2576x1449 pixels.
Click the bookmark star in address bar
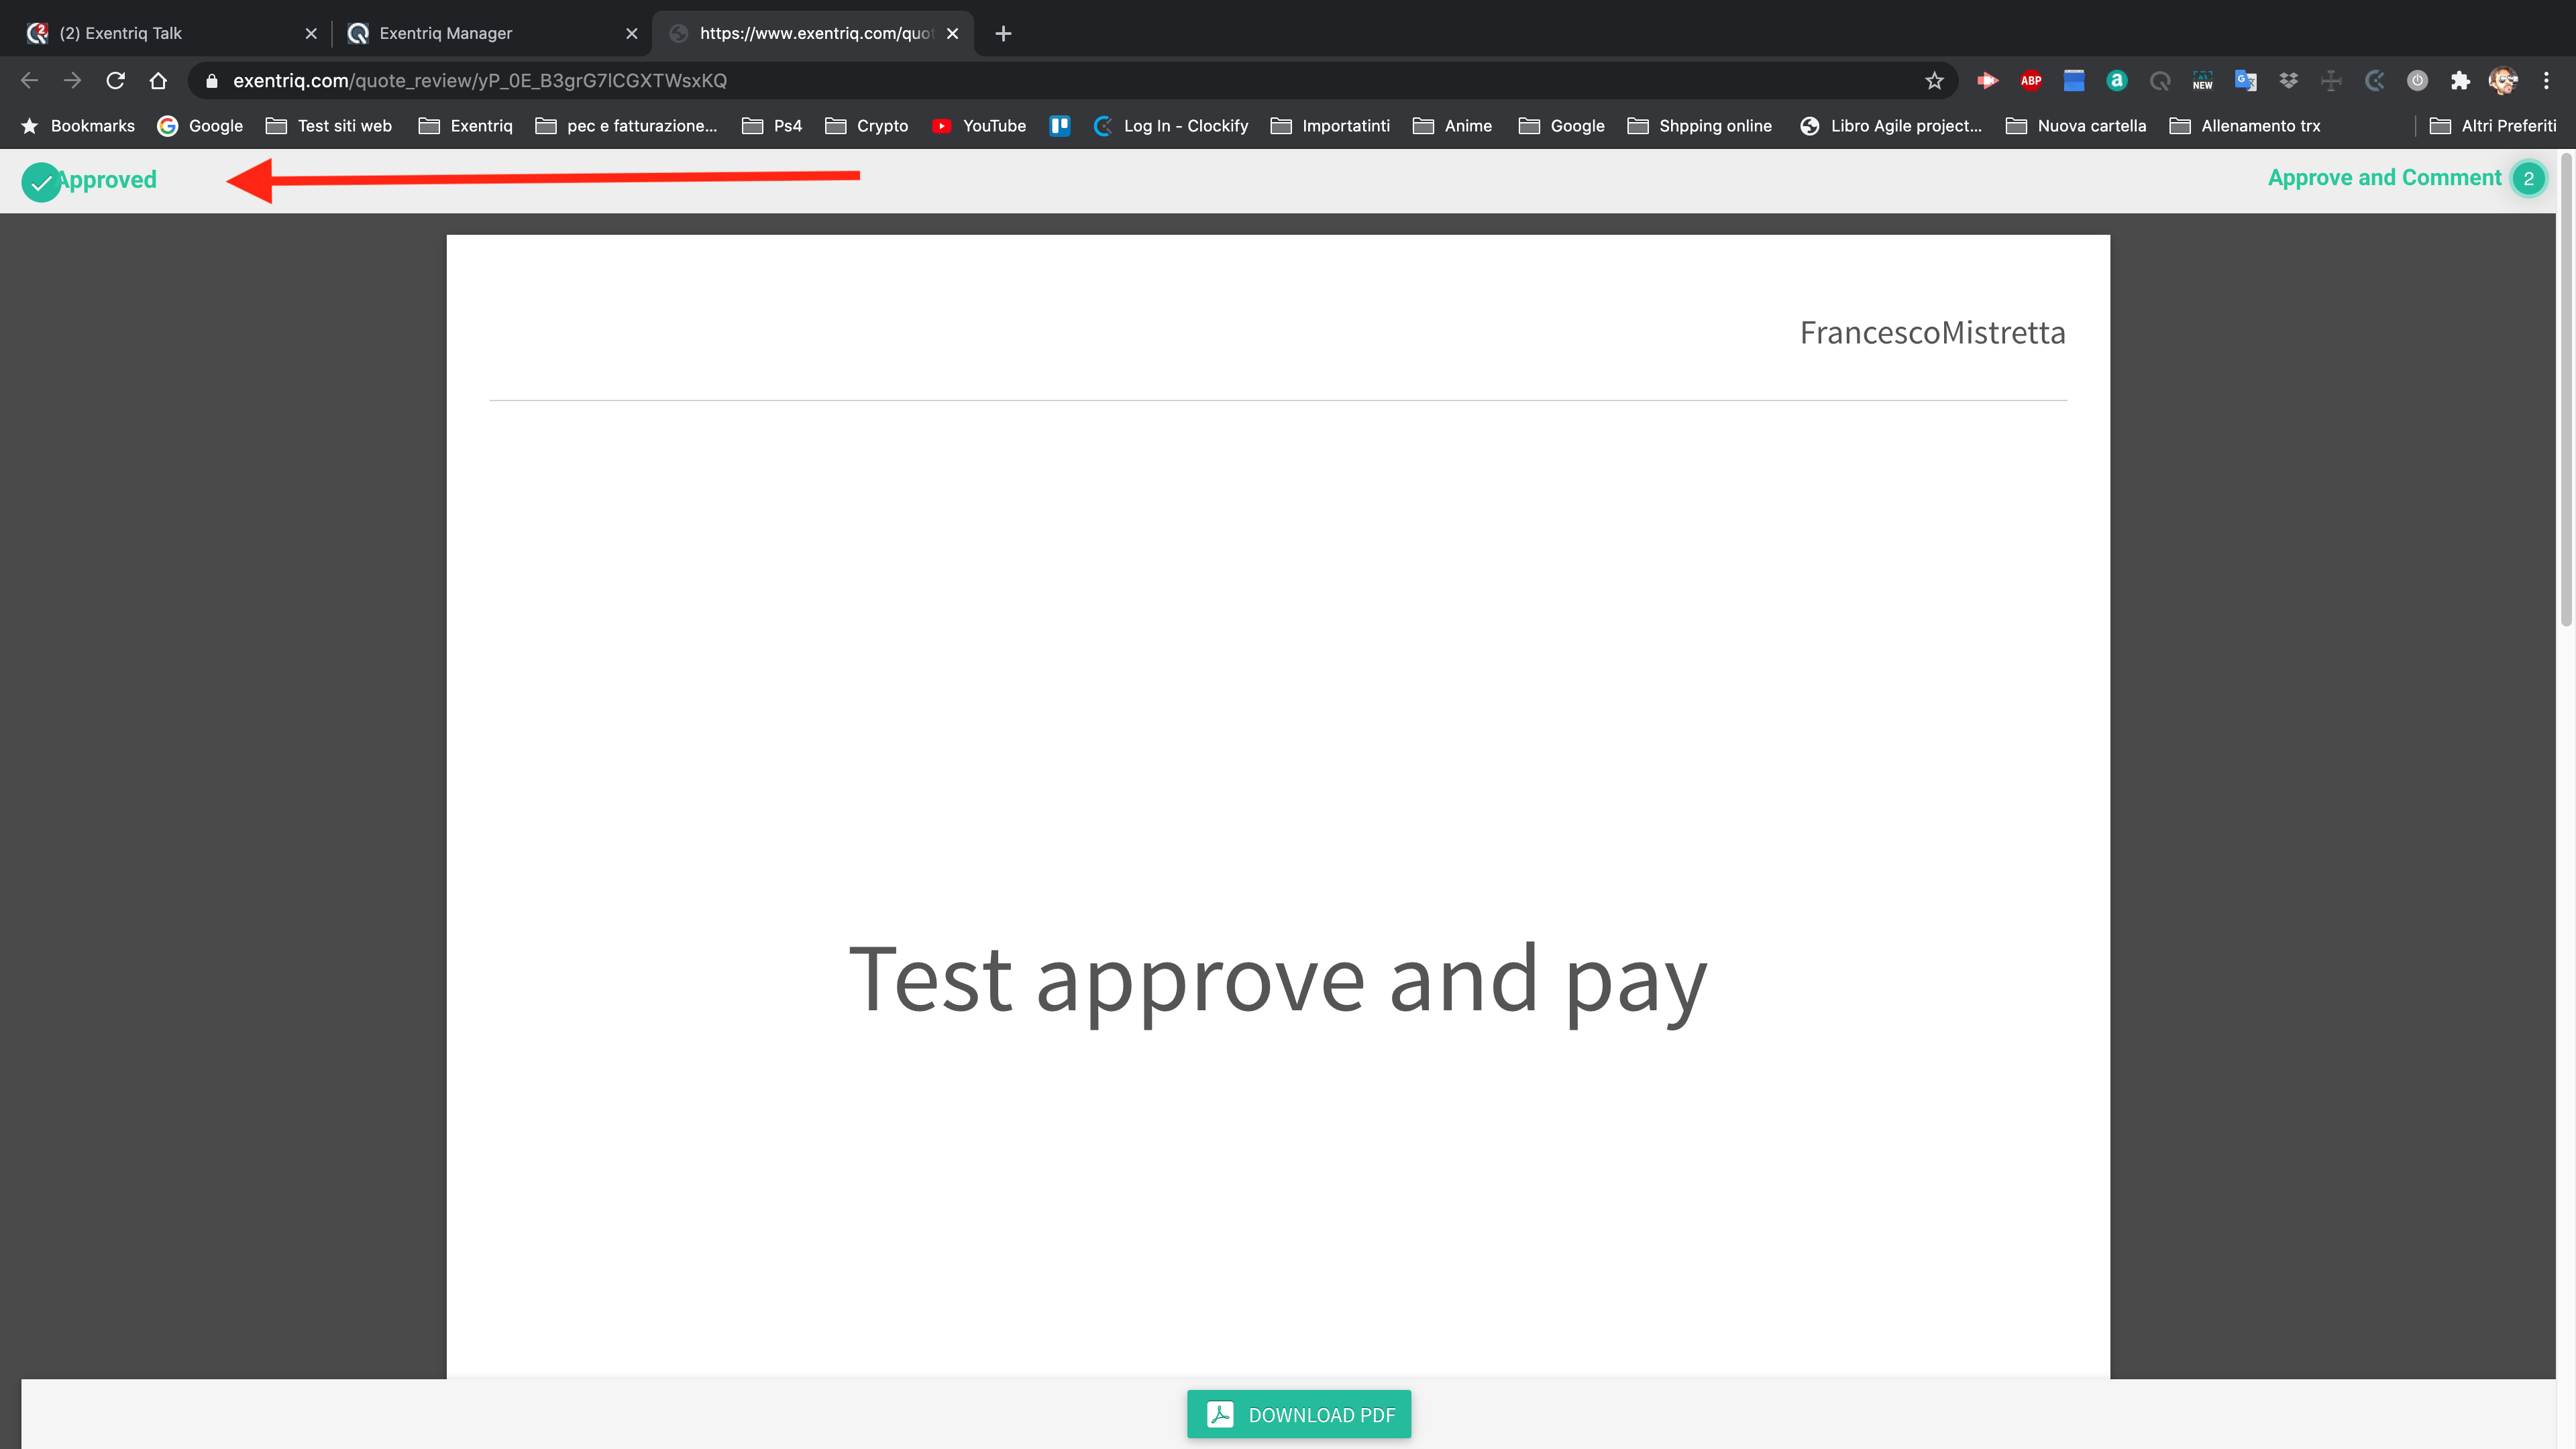(1934, 81)
